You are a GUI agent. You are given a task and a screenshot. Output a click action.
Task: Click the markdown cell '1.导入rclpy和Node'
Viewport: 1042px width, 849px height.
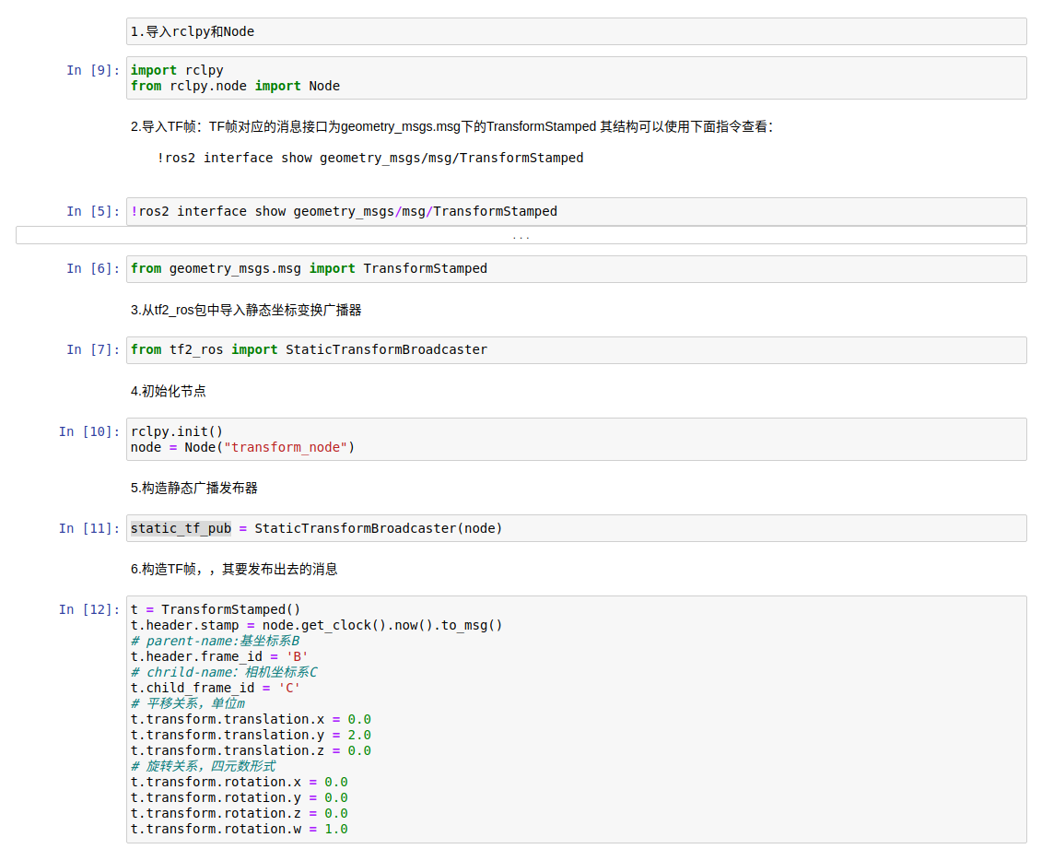192,31
